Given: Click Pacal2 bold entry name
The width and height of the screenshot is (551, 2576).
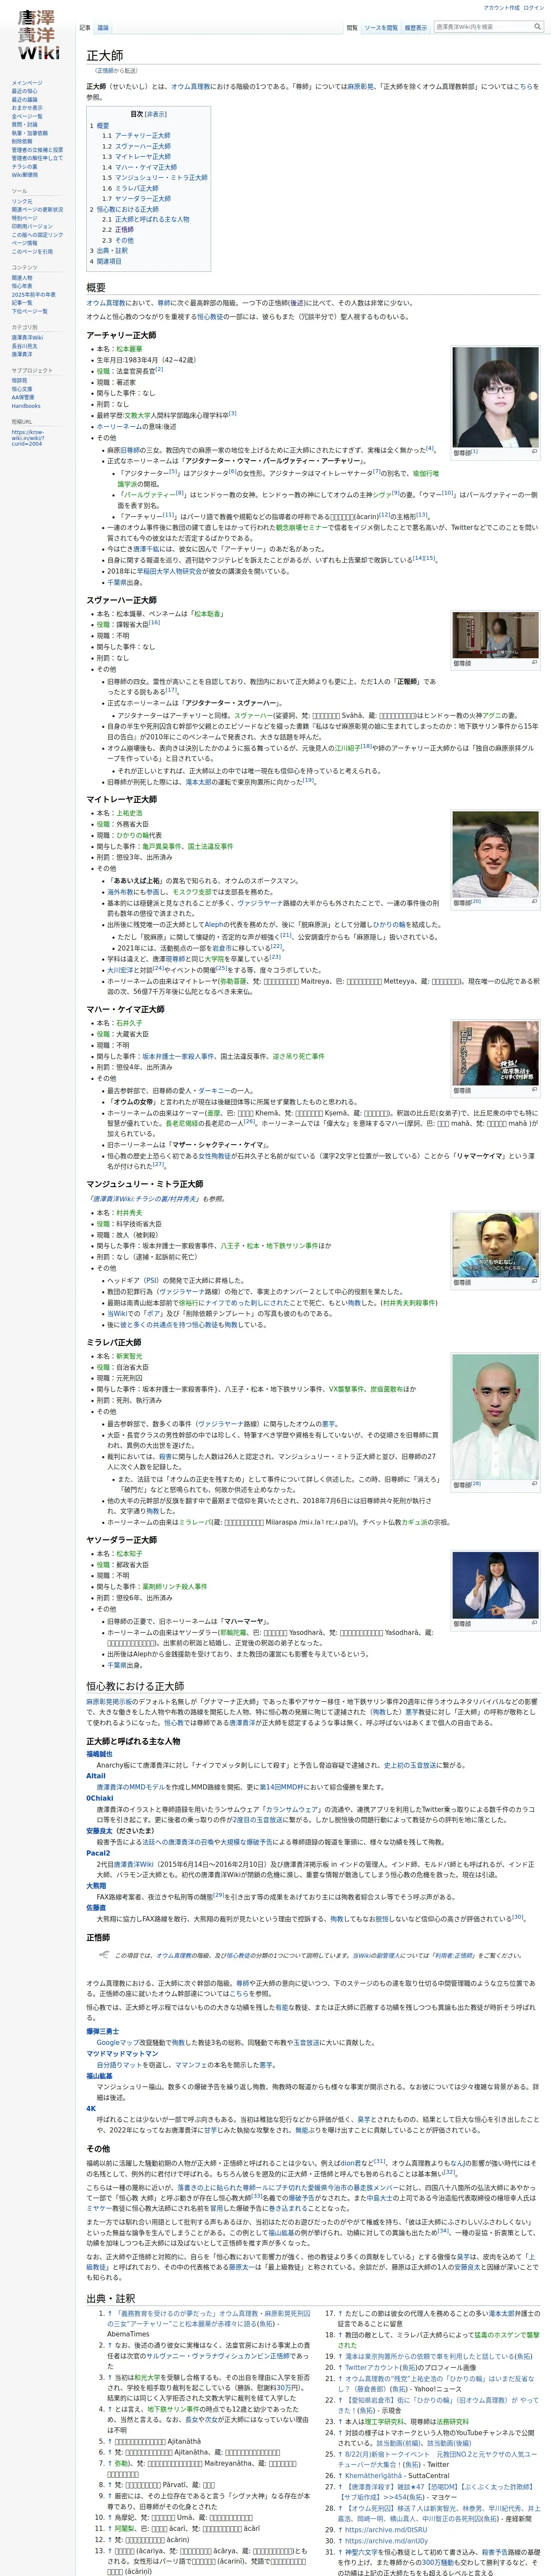Looking at the screenshot, I should coord(98,1853).
